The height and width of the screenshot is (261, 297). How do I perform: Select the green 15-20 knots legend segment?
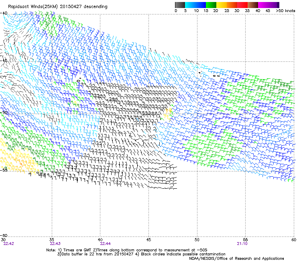(x=211, y=5)
